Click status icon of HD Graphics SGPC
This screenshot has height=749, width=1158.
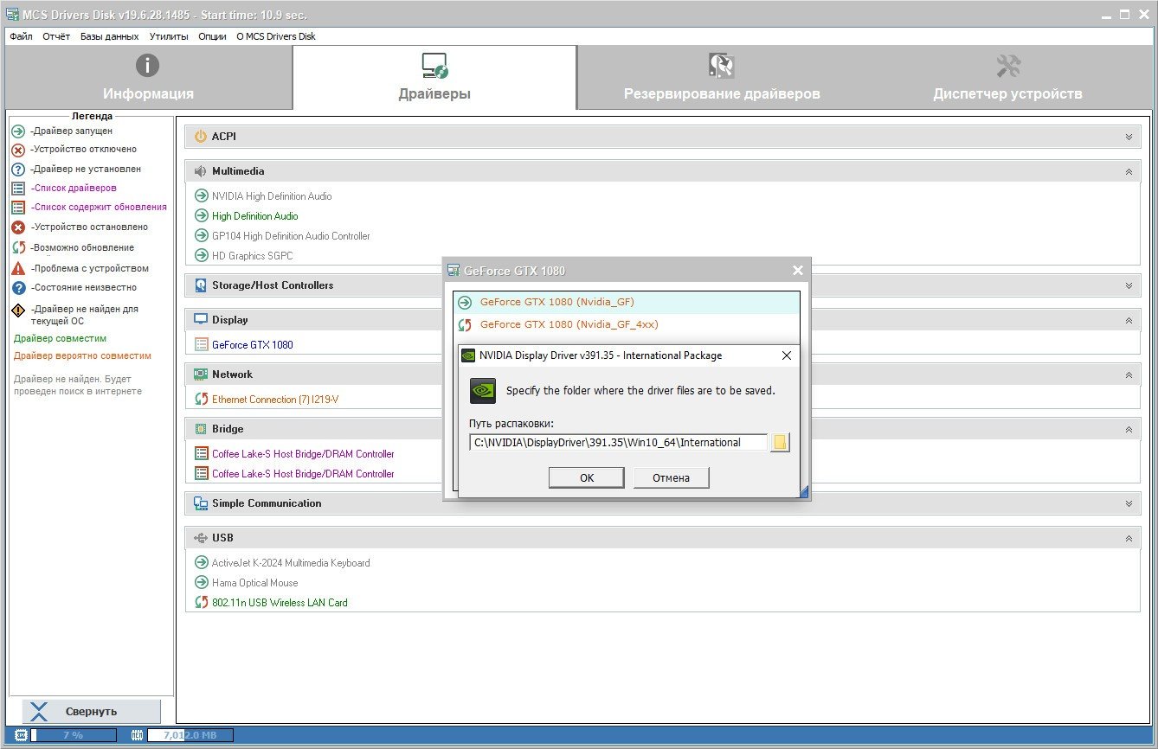coord(202,256)
